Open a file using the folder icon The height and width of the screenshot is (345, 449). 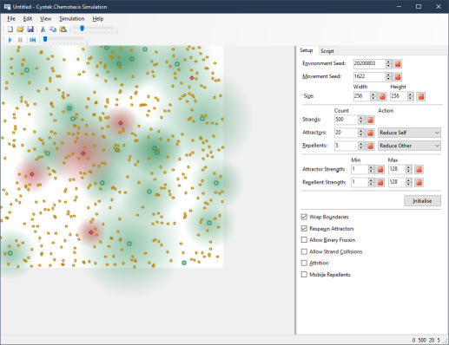point(20,29)
